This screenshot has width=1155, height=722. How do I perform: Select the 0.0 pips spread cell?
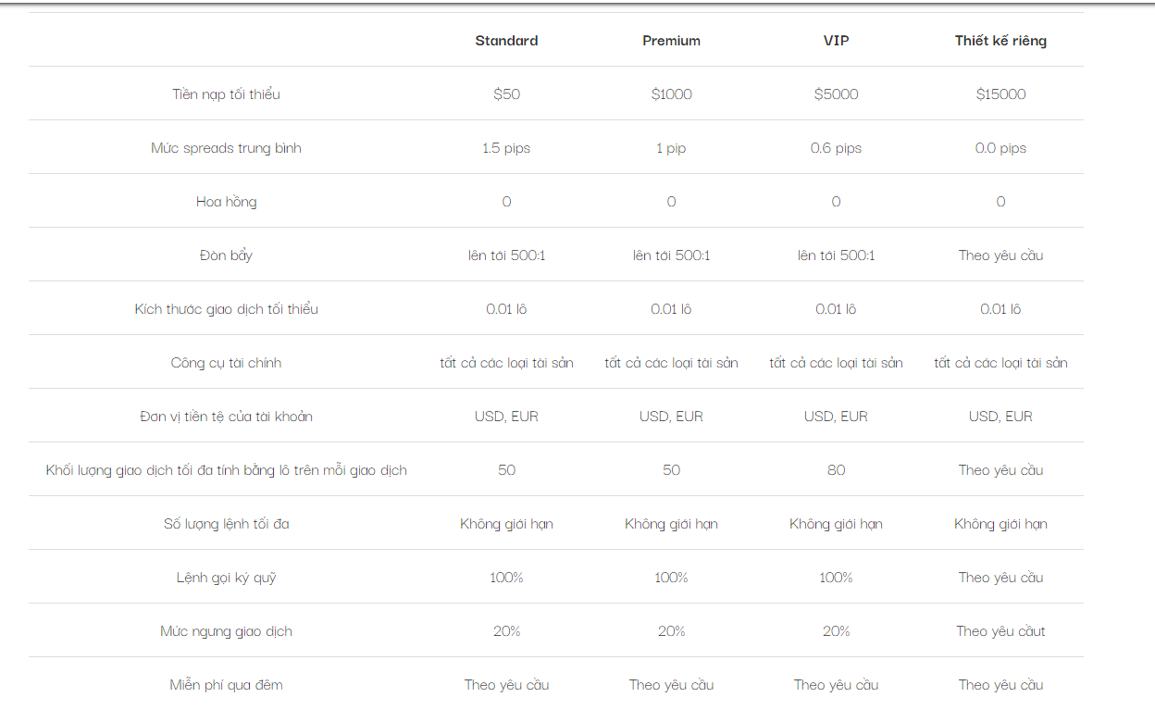[1000, 148]
